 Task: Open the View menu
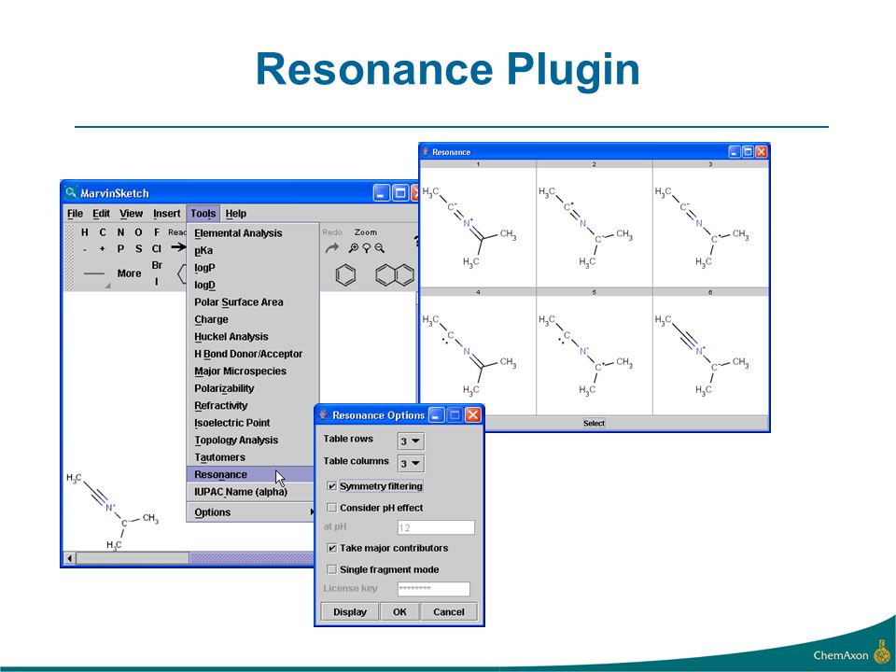131,214
